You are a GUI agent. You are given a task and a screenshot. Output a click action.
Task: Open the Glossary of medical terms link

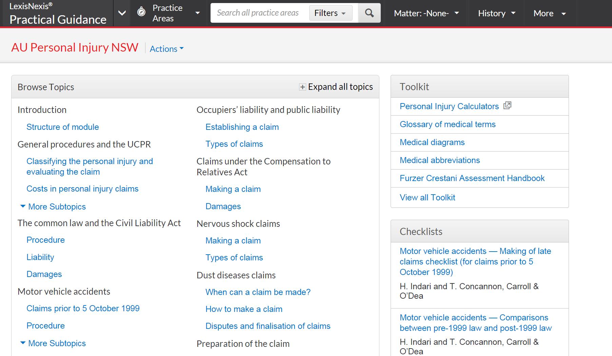coord(448,124)
